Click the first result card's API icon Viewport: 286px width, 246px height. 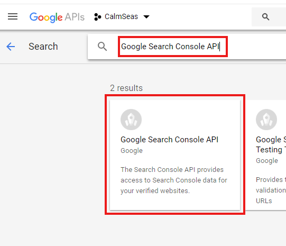(131, 120)
